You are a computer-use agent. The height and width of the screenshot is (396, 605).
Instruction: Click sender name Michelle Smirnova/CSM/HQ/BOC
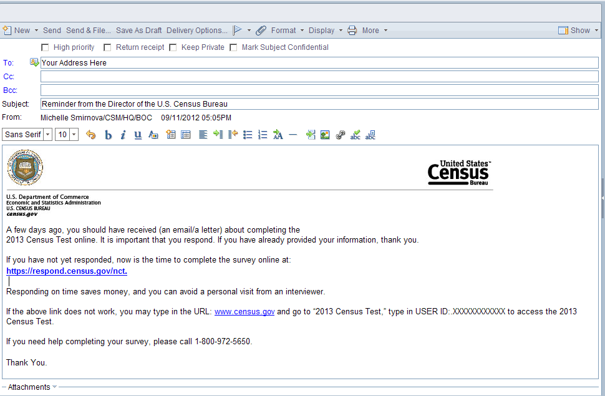coord(96,118)
